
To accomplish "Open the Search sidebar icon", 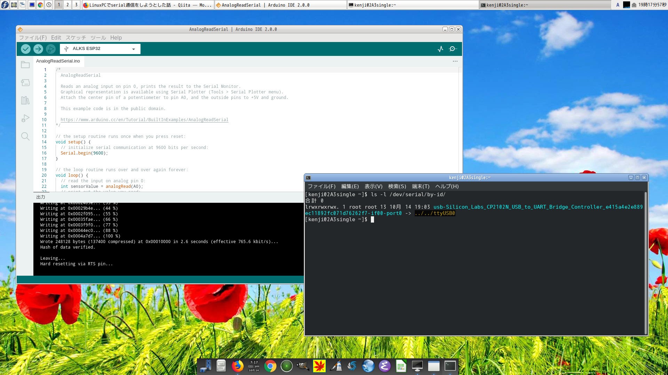I will coord(25,136).
